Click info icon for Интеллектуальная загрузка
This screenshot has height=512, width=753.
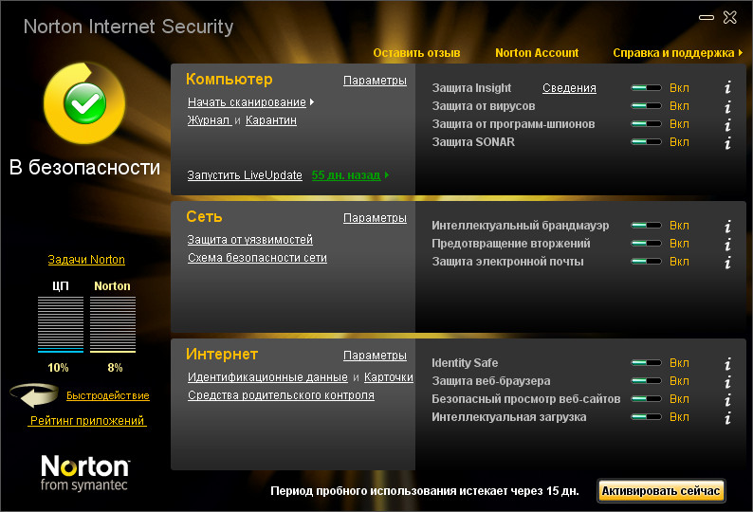click(x=727, y=417)
